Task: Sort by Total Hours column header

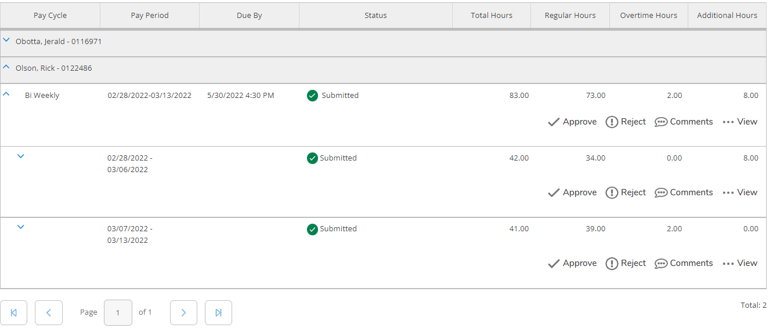Action: [492, 16]
